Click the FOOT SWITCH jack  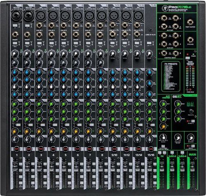pos(190,22)
